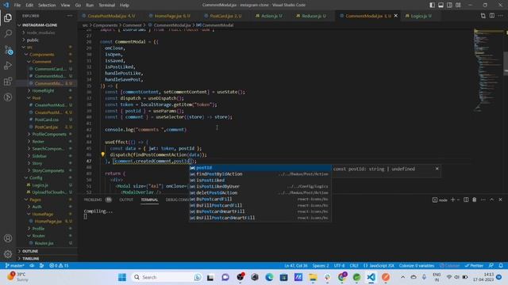Click errors and warnings status item
This screenshot has height=285, width=508.
[x=59, y=265]
